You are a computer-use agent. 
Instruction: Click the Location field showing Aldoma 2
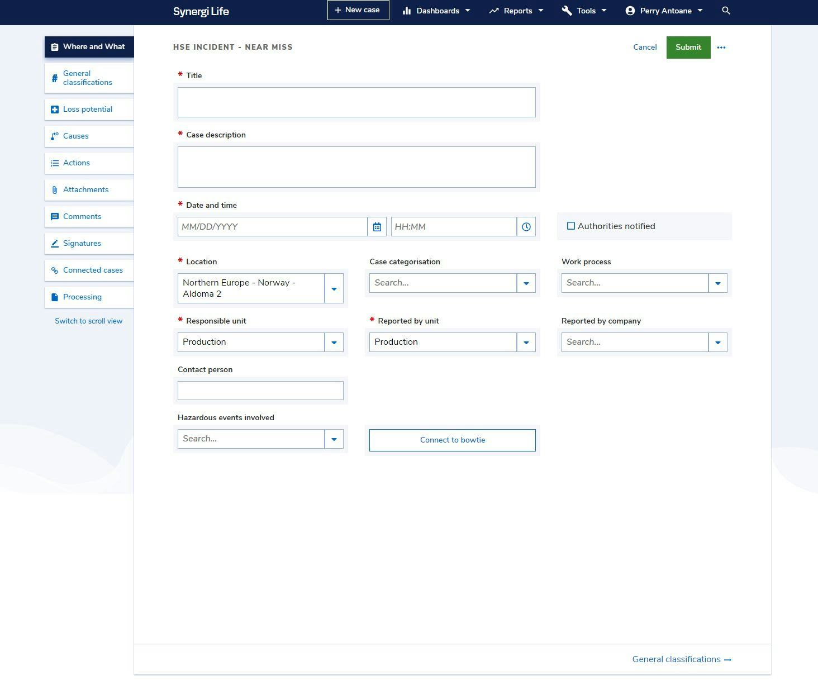point(251,288)
